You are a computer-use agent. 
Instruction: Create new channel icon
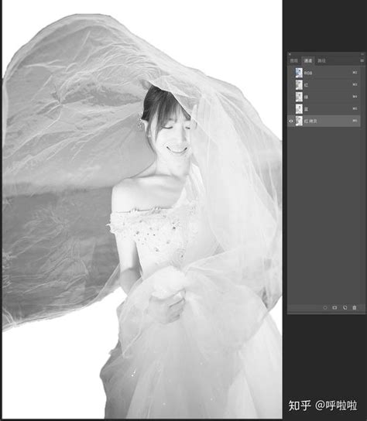(x=345, y=307)
